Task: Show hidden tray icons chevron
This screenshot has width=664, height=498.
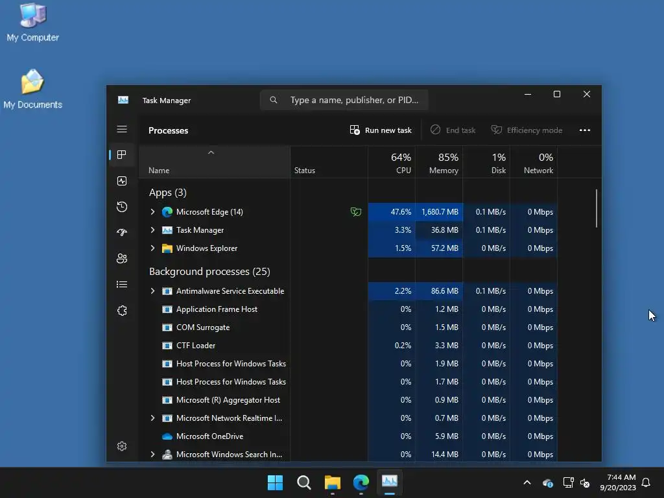Action: point(527,482)
